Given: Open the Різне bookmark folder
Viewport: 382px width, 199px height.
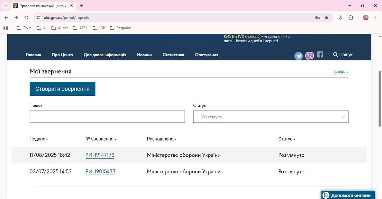Looking at the screenshot, I should 24,28.
